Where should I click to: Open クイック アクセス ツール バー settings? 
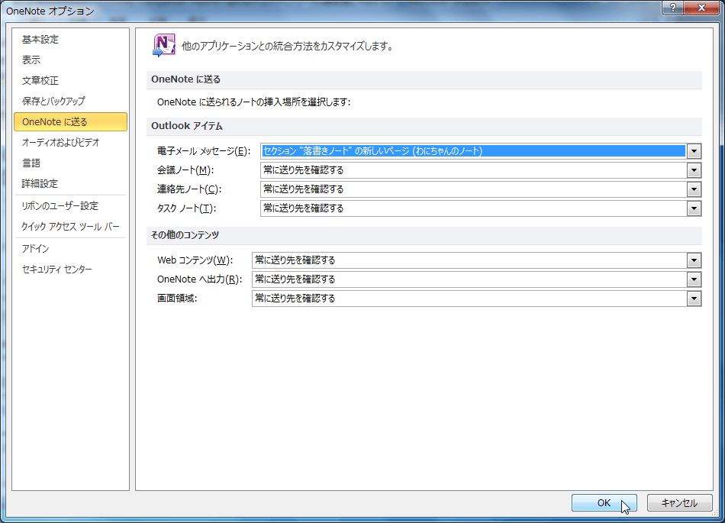click(70, 227)
